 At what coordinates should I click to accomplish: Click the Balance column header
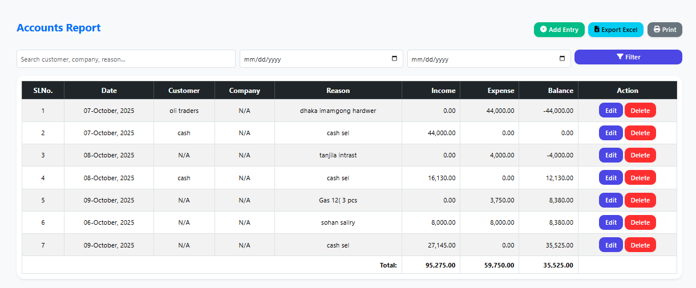pos(560,91)
